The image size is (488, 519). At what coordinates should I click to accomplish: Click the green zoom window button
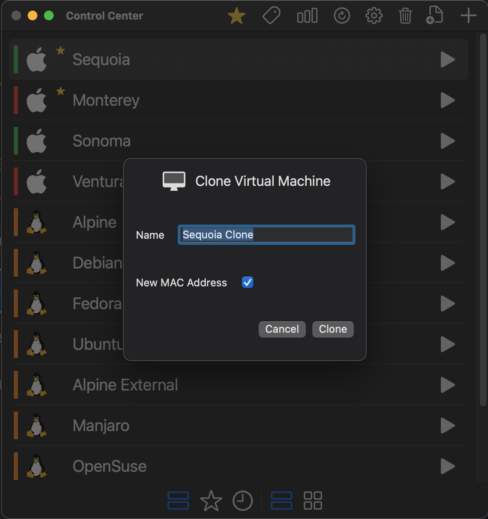point(49,16)
